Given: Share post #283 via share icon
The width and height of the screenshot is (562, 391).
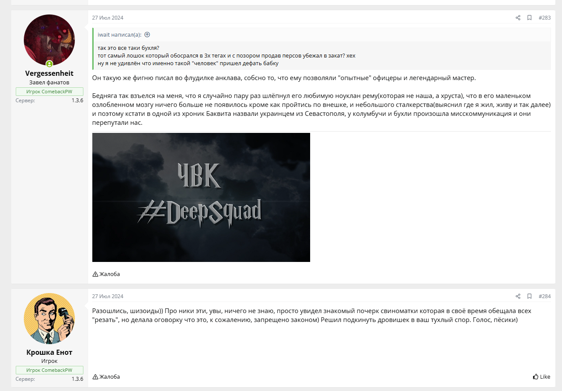Looking at the screenshot, I should coord(518,18).
